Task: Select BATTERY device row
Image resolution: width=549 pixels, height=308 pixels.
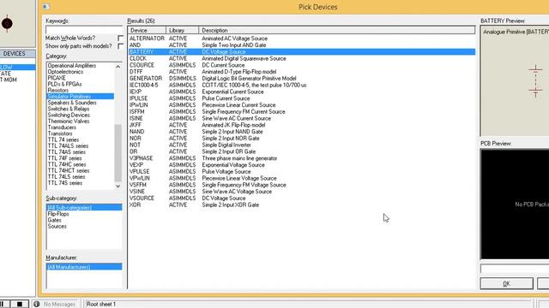Action: [302, 51]
